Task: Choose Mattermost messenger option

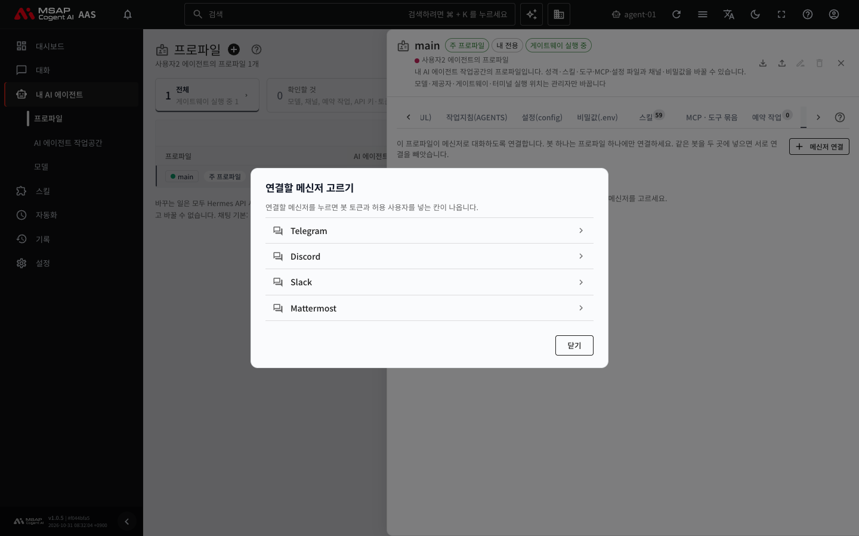Action: pos(429,308)
